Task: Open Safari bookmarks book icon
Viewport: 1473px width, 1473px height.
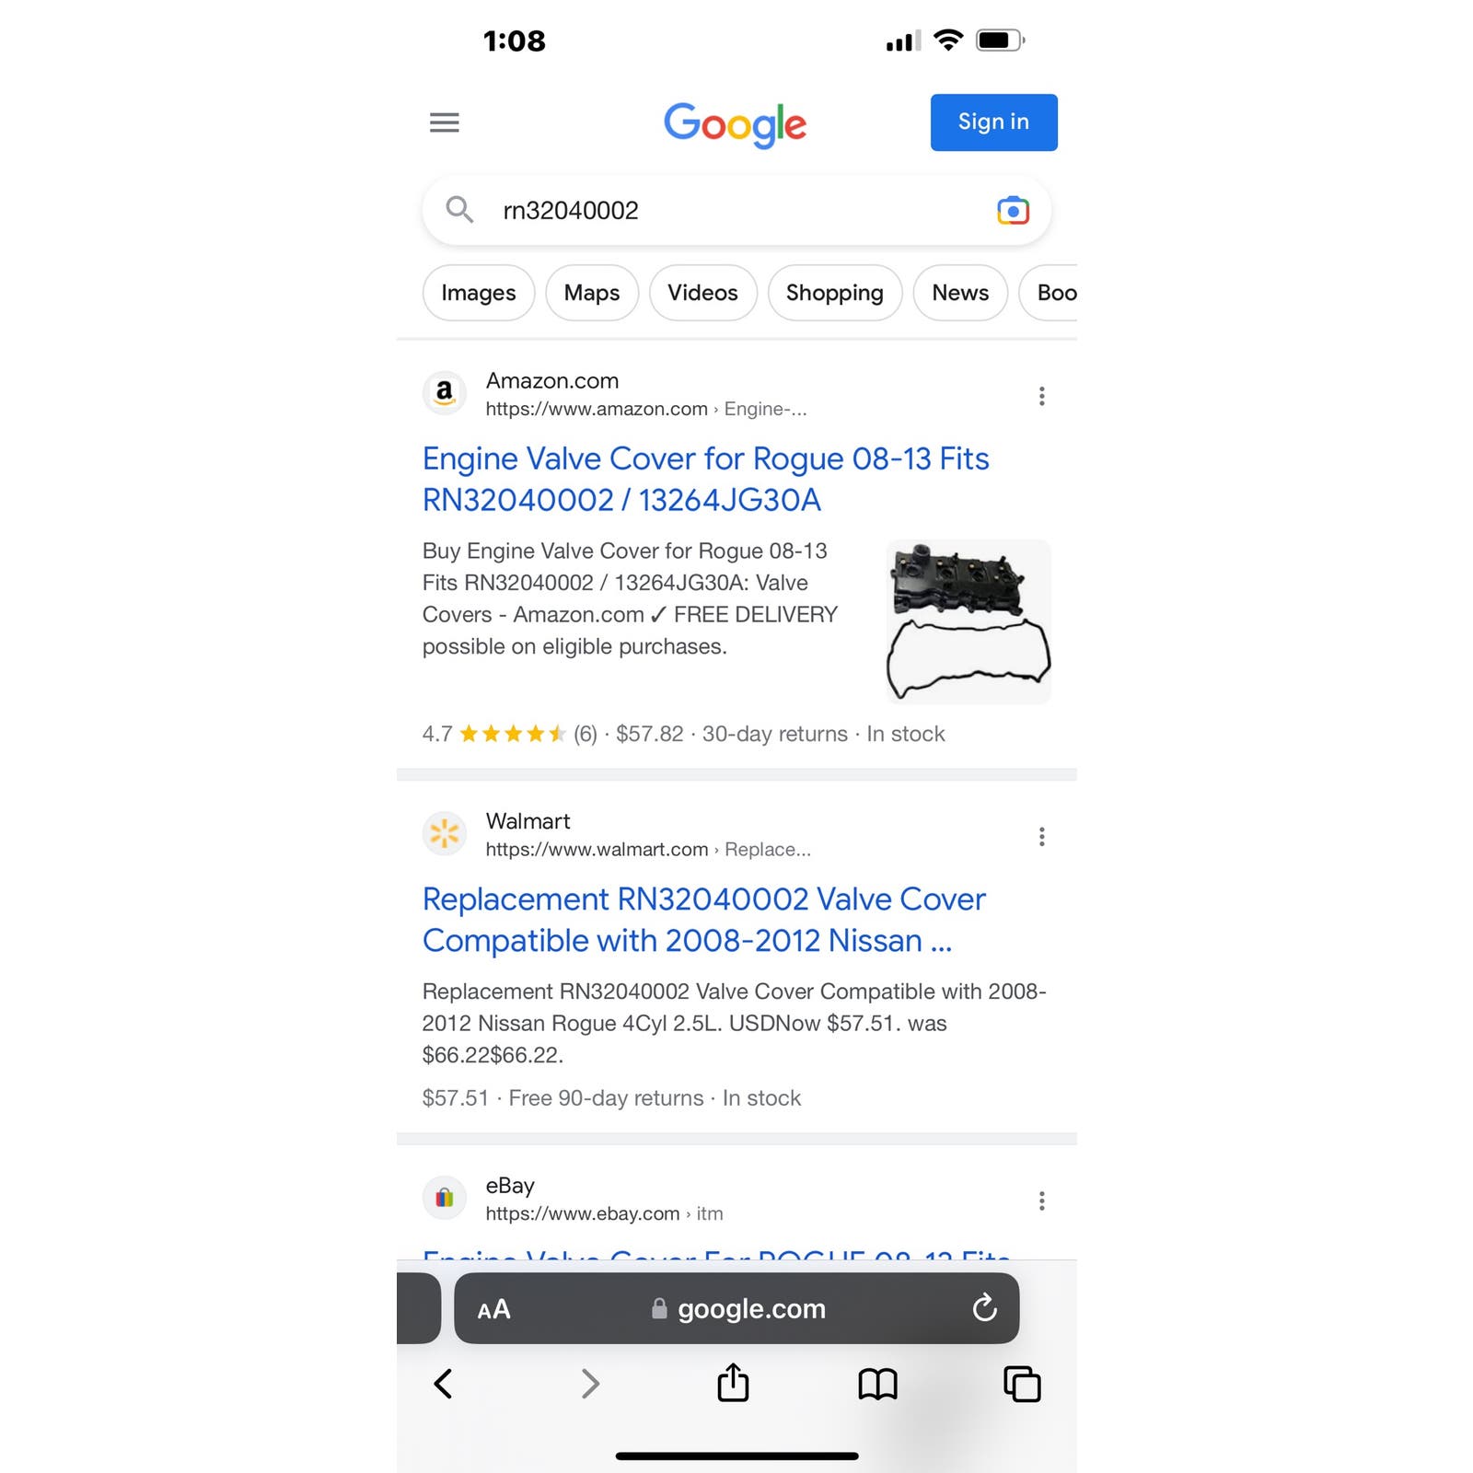Action: (877, 1384)
